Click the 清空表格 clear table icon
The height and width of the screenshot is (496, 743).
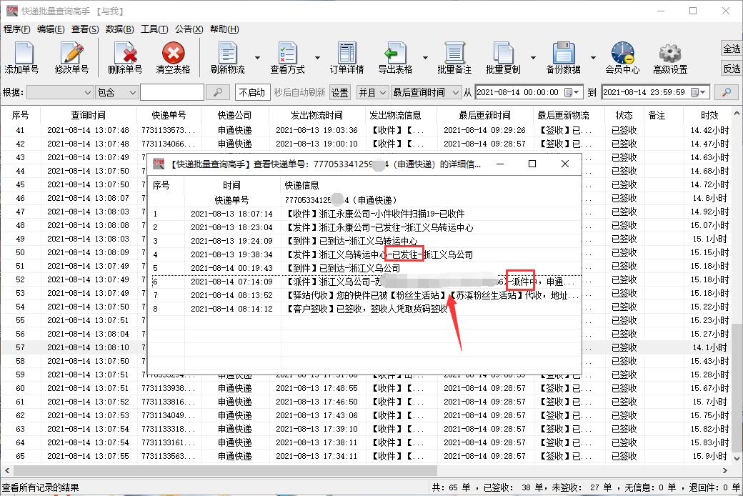(173, 57)
